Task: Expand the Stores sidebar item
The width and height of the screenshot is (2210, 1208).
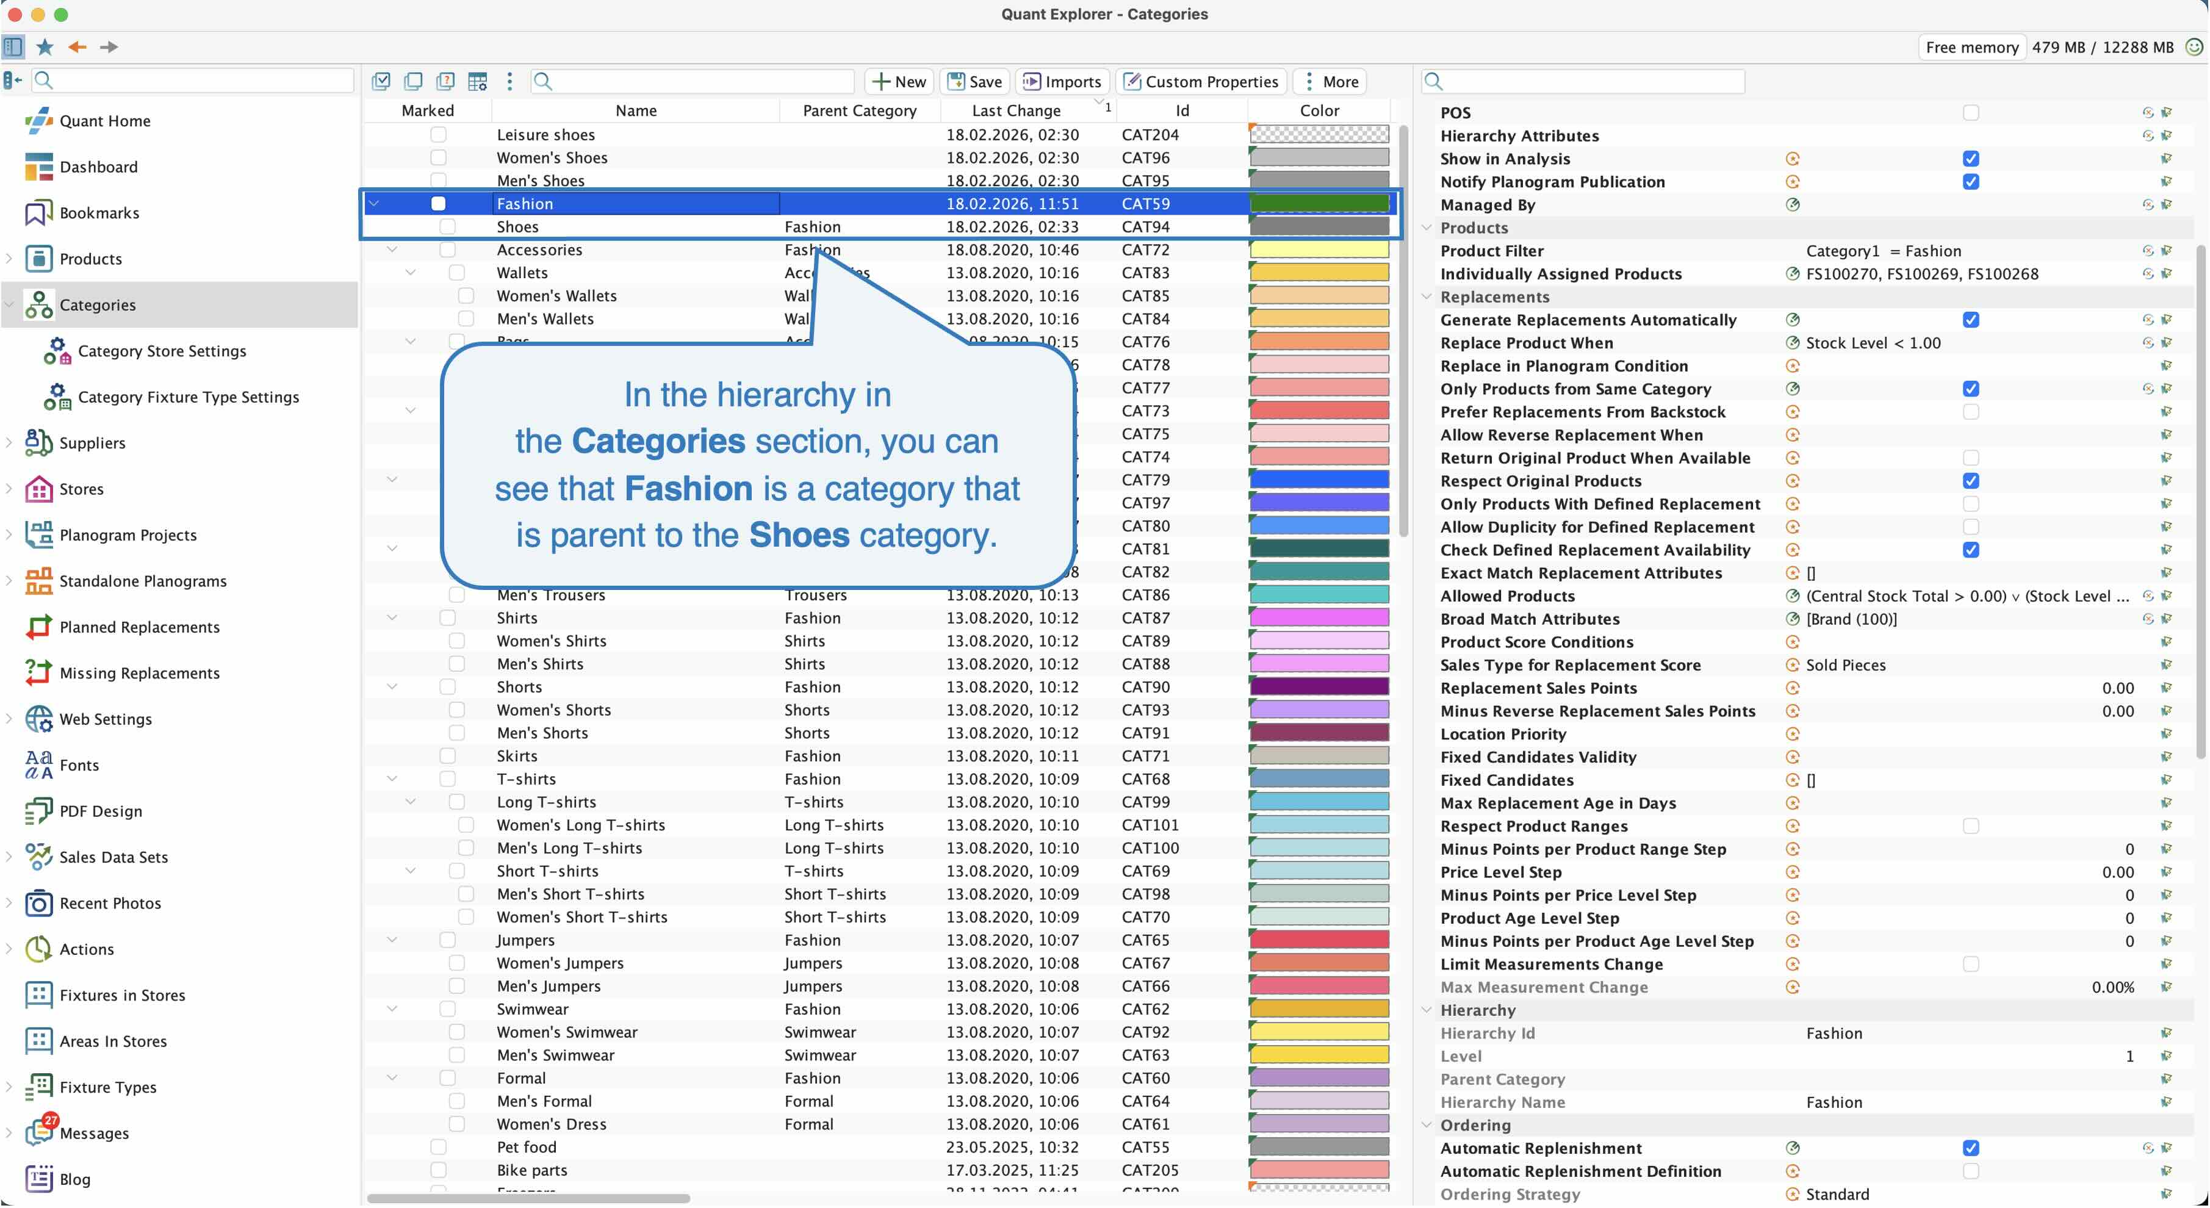Action: click(x=9, y=489)
